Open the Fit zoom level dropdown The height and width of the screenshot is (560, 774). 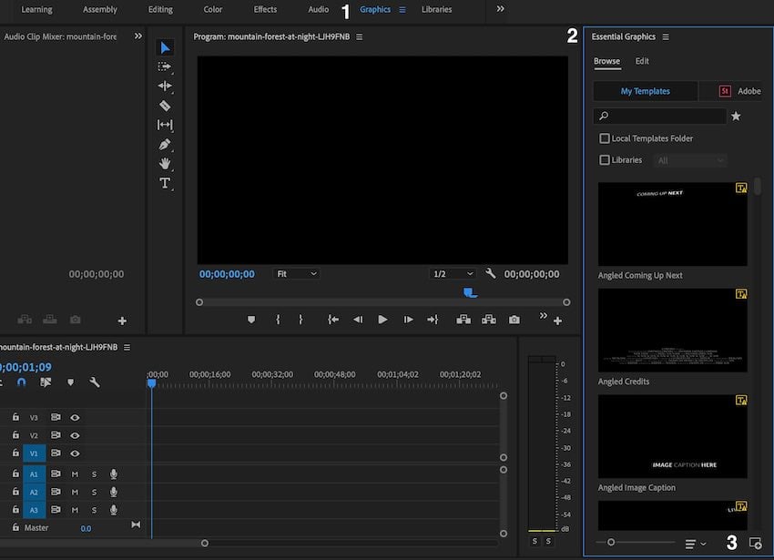[296, 274]
